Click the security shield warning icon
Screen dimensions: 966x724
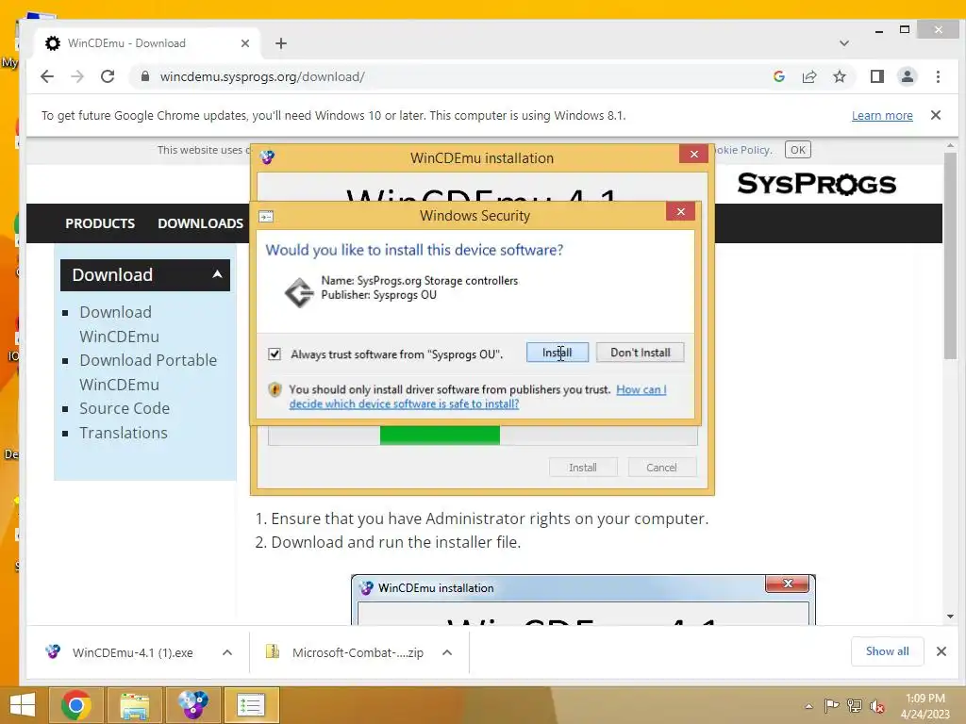tap(275, 389)
